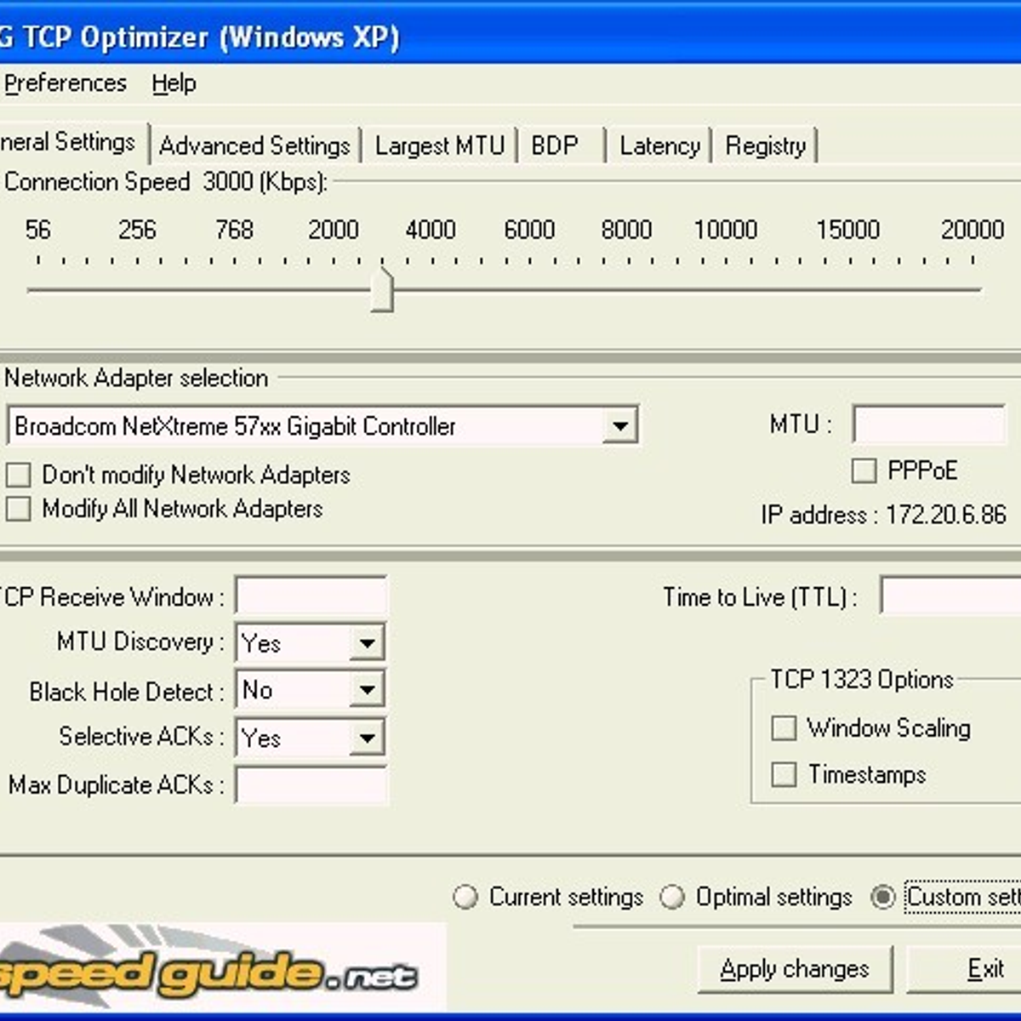Screen dimensions: 1021x1021
Task: Enable the Window Scaling option
Action: click(x=783, y=728)
